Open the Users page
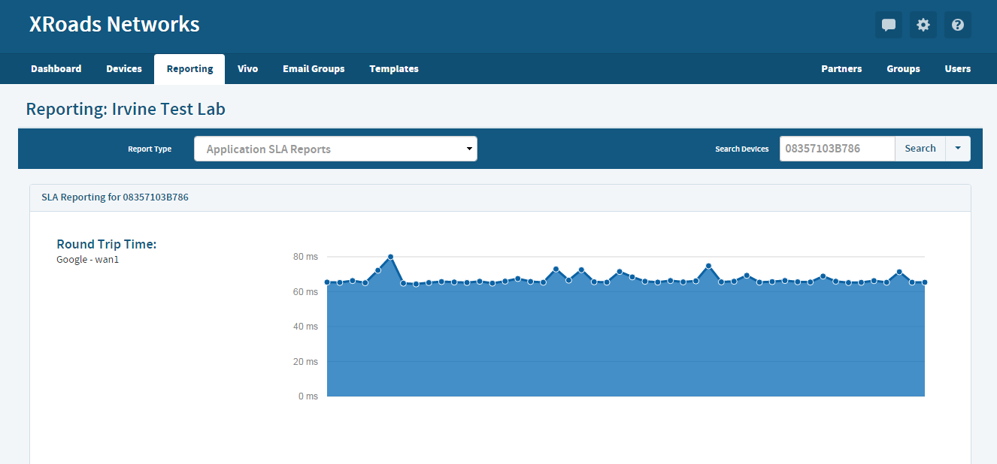The height and width of the screenshot is (464, 997). 958,69
